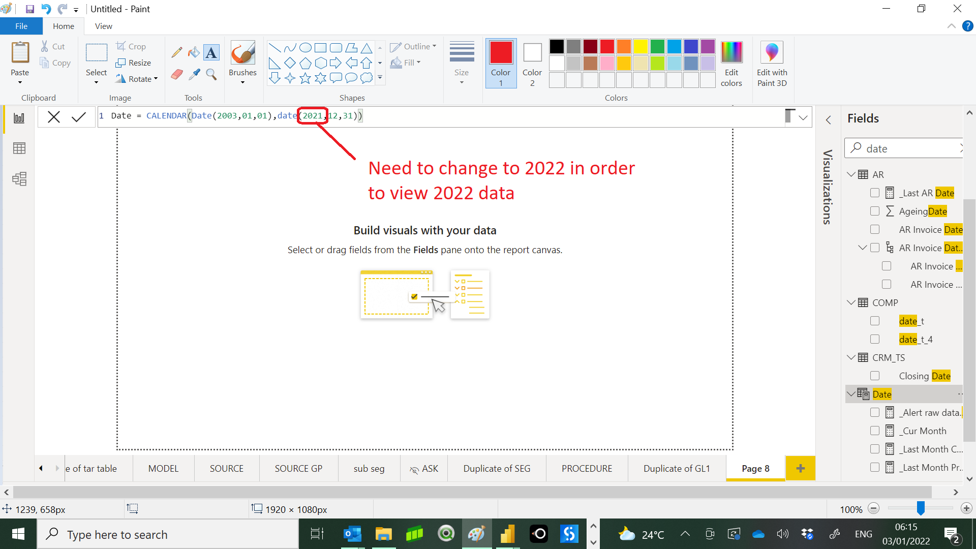Screen dimensions: 976x549
Task: Open the Paint Help question mark
Action: [967, 26]
